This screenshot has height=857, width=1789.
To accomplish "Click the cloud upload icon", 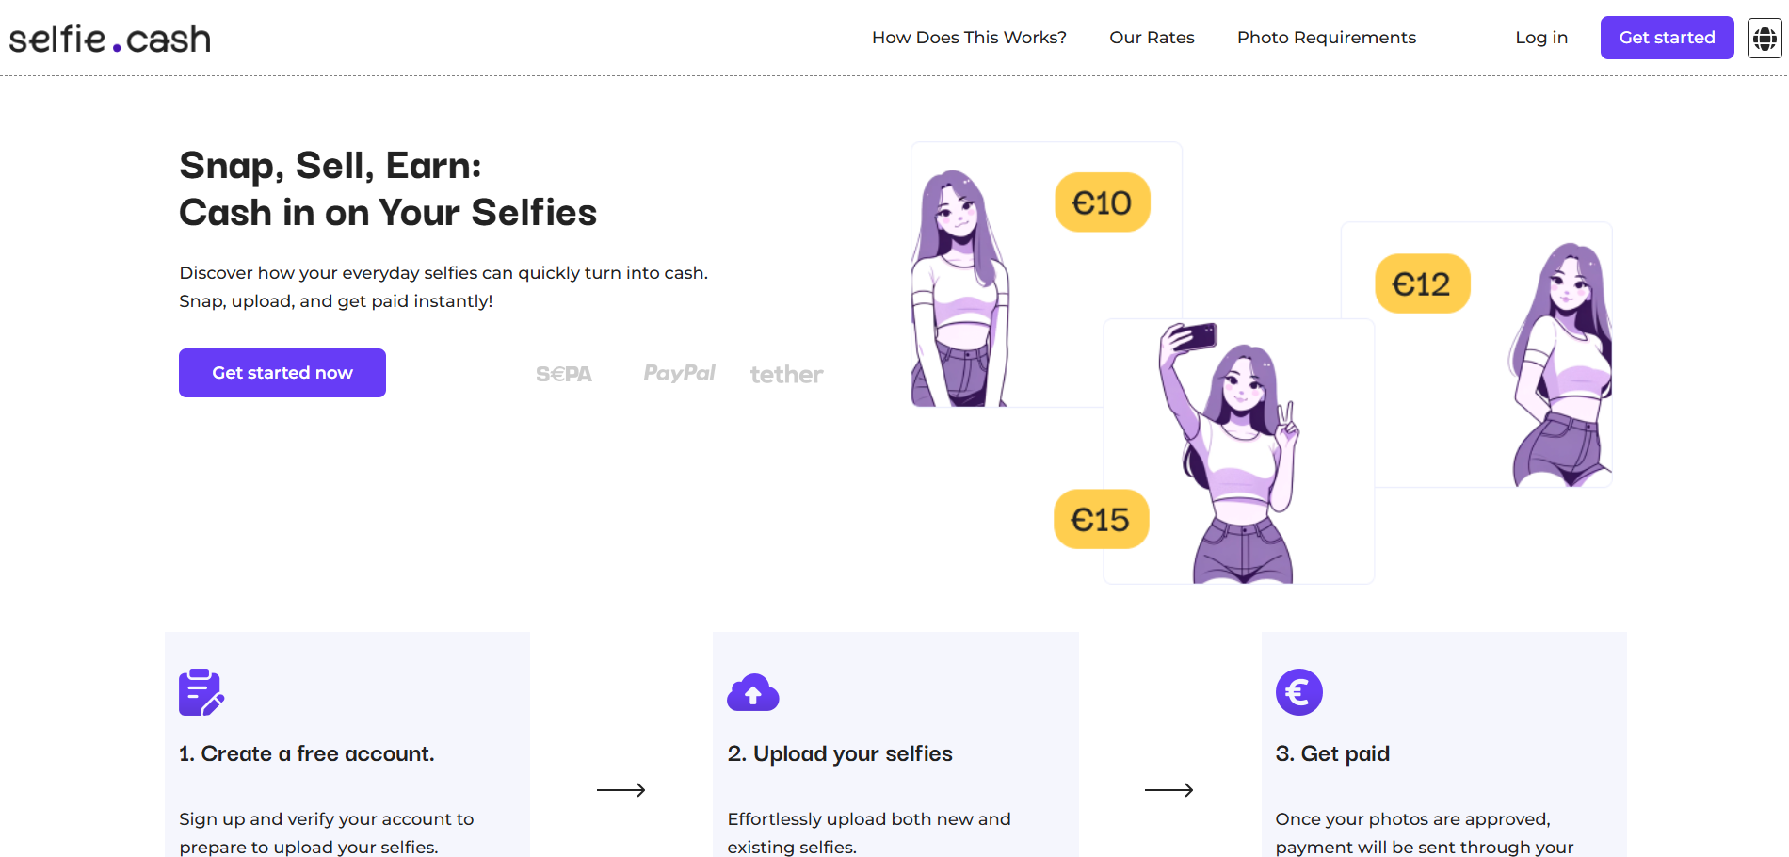I will point(752,692).
